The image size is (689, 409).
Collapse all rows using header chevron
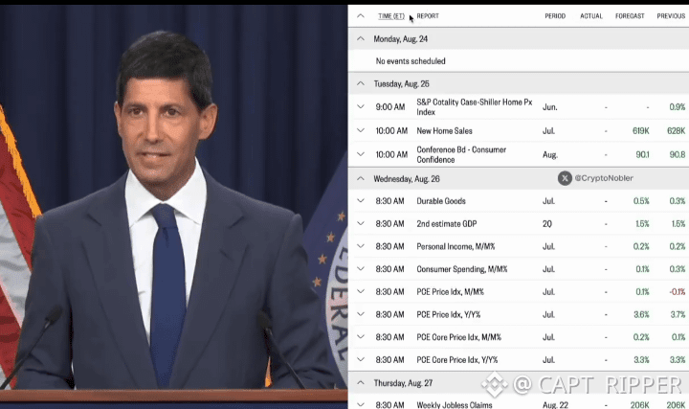click(x=361, y=16)
